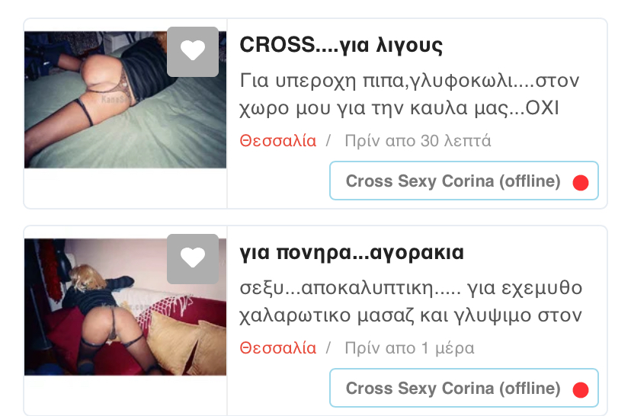Tap the heart icon on the second listing
Screen dimensions: 631x416
pos(193,259)
